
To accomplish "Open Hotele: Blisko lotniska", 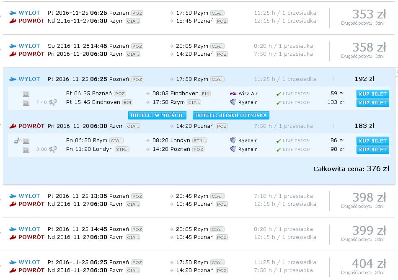I will coord(231,115).
